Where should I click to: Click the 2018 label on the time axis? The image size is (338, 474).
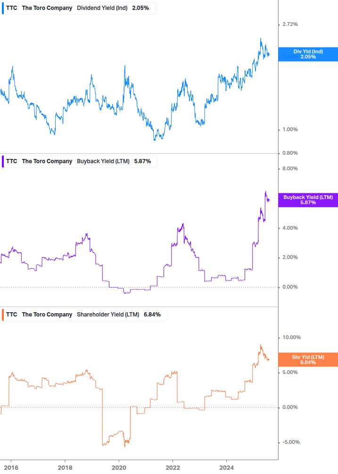pyautogui.click(x=65, y=468)
